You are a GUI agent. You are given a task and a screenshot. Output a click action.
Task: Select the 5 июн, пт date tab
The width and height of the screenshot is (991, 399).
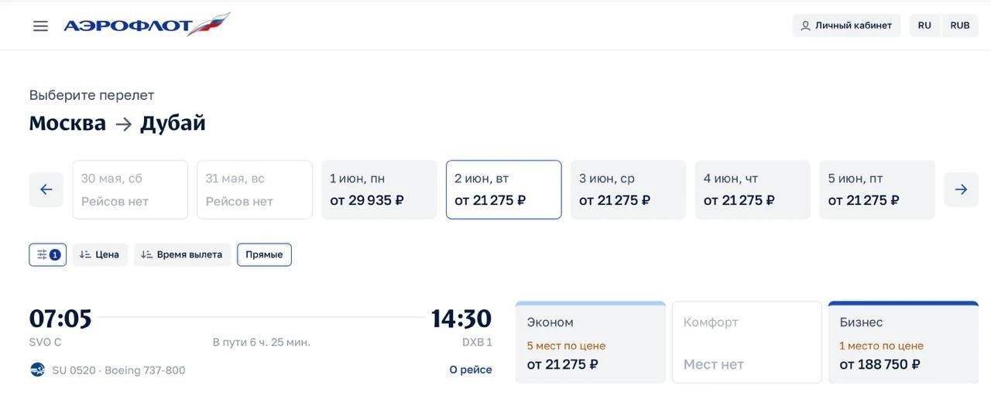point(877,189)
